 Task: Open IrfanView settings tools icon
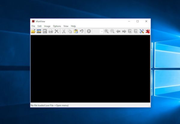pos(142,31)
